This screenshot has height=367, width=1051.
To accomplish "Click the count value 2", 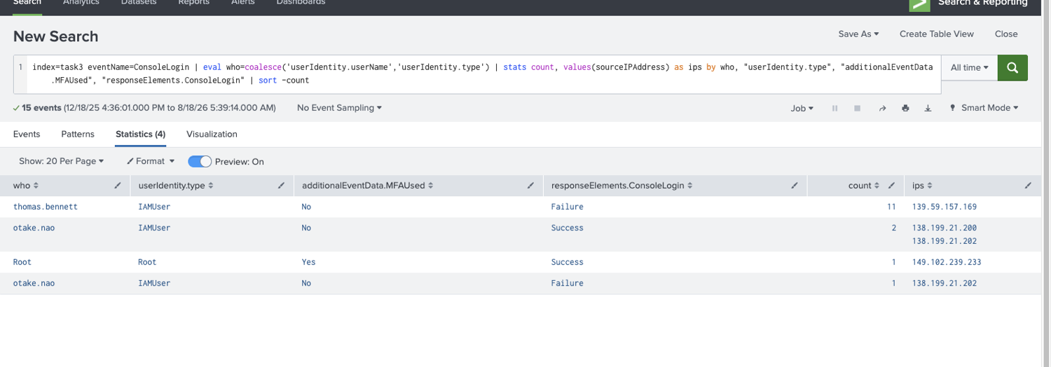I will pyautogui.click(x=894, y=228).
